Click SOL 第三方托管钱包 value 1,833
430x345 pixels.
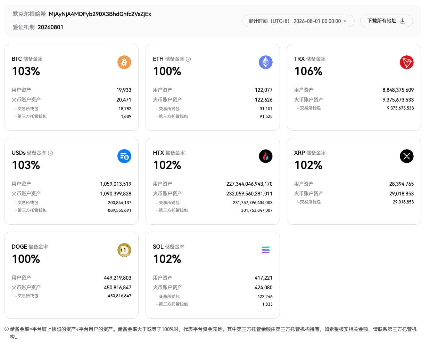[267, 304]
